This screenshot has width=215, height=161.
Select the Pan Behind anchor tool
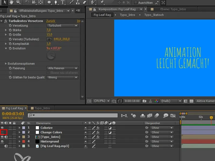tap(41, 2)
